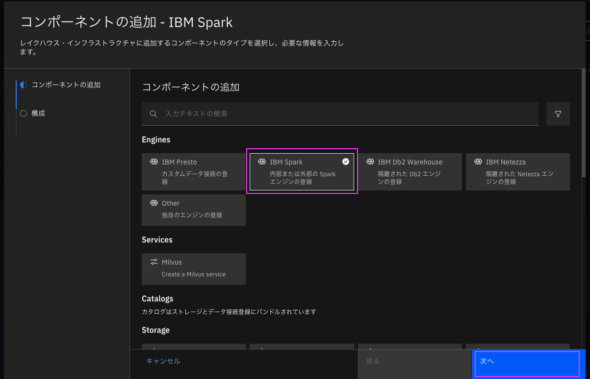Viewport: 590px width, 379px height.
Task: Choose the IBM Presto tile description text
Action: [195, 178]
